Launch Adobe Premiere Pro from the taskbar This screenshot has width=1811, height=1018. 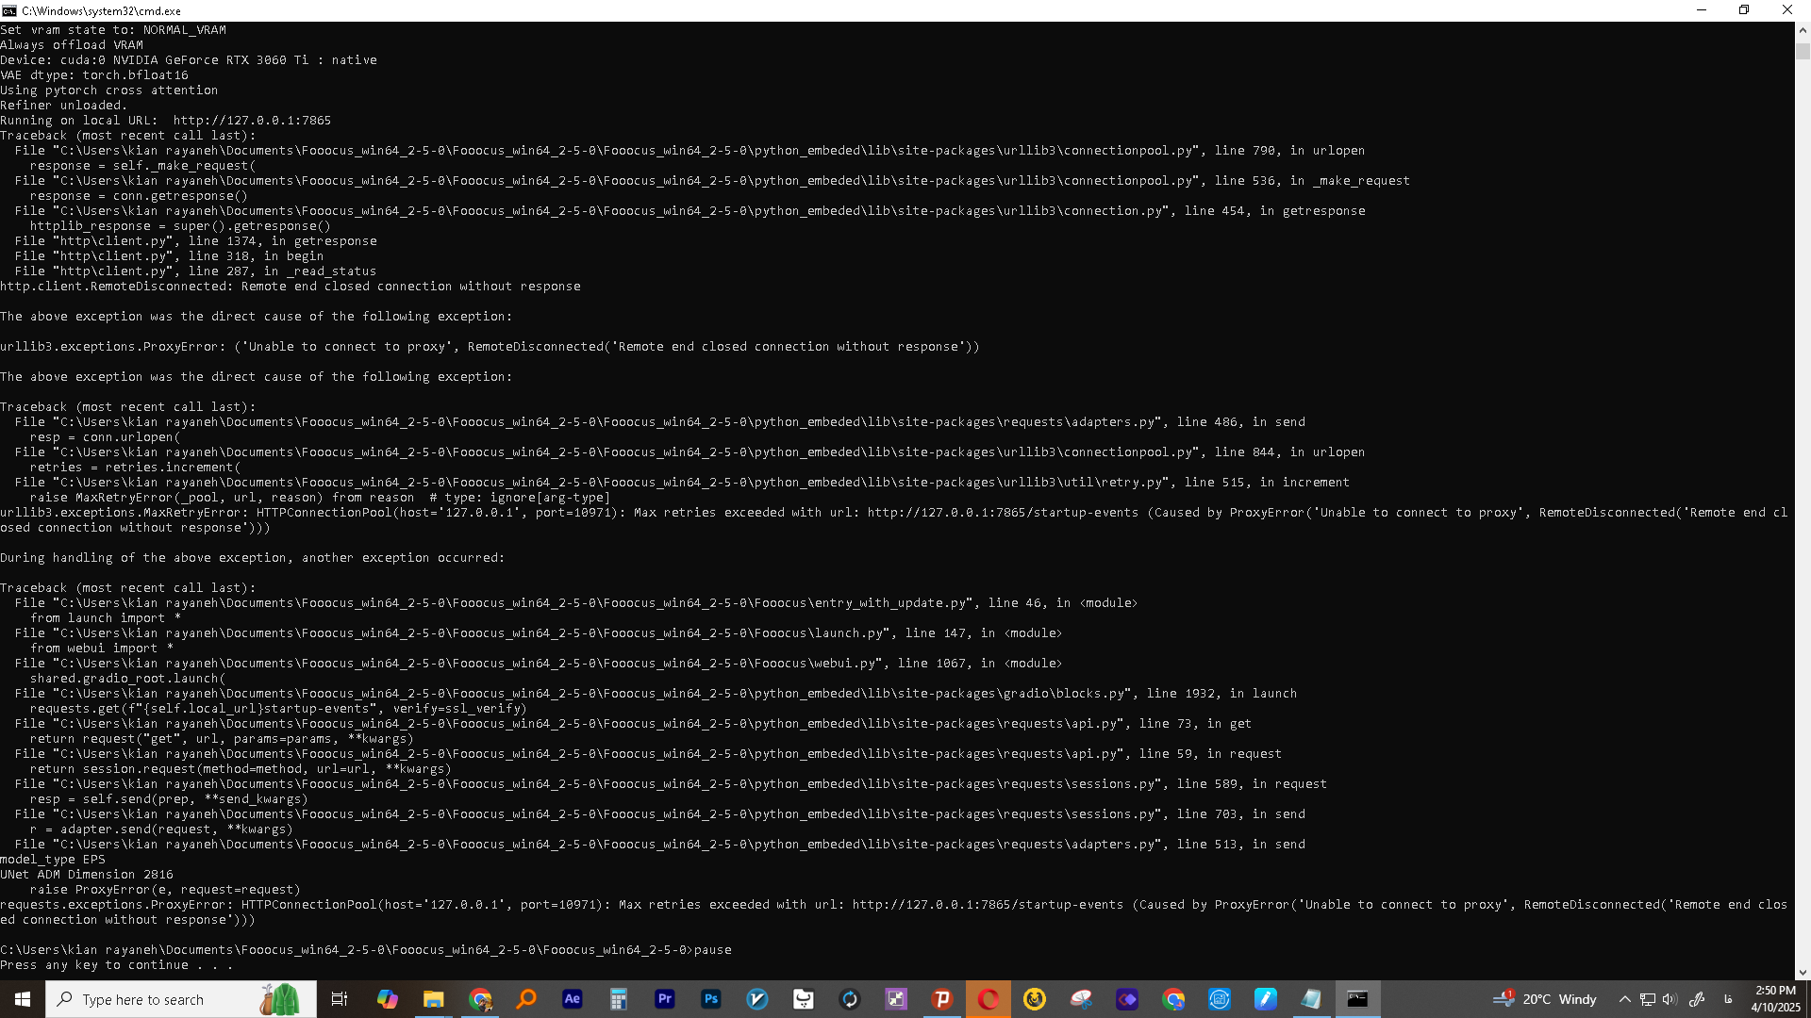pos(664,999)
